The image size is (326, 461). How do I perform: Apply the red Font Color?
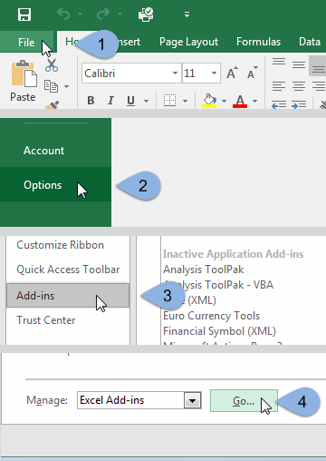click(240, 101)
